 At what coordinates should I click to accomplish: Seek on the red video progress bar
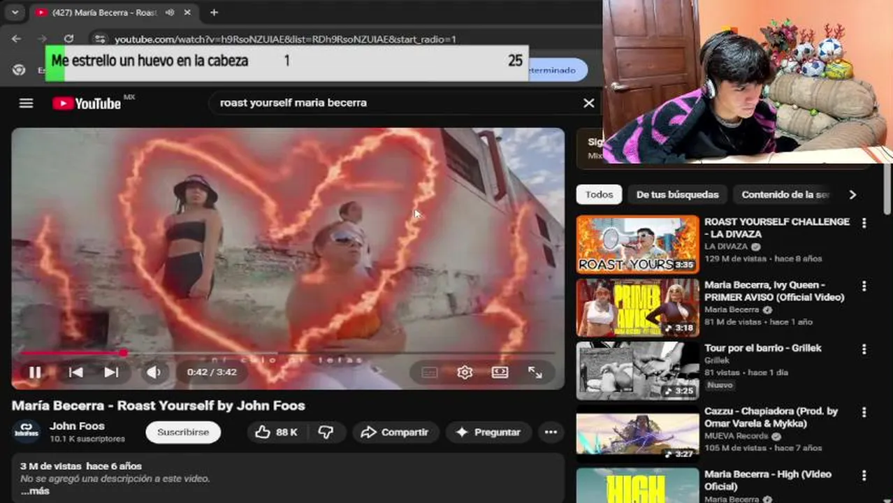tap(286, 353)
